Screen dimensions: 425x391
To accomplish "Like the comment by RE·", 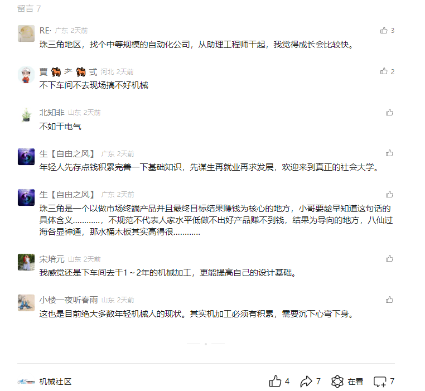I will coord(387,30).
